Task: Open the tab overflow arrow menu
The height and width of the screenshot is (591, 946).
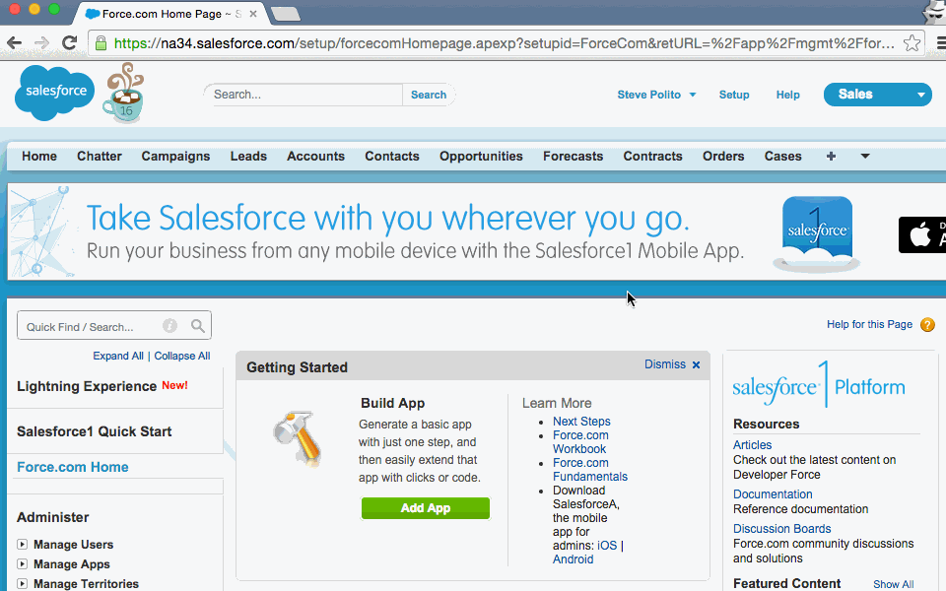Action: pyautogui.click(x=864, y=157)
